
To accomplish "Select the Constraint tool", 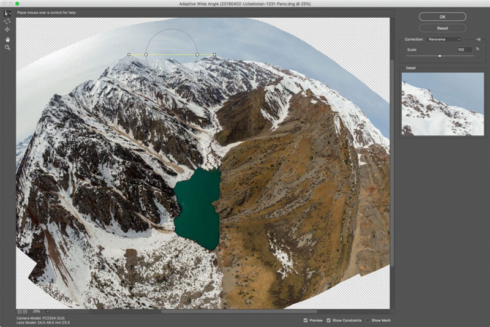I will pyautogui.click(x=7, y=13).
